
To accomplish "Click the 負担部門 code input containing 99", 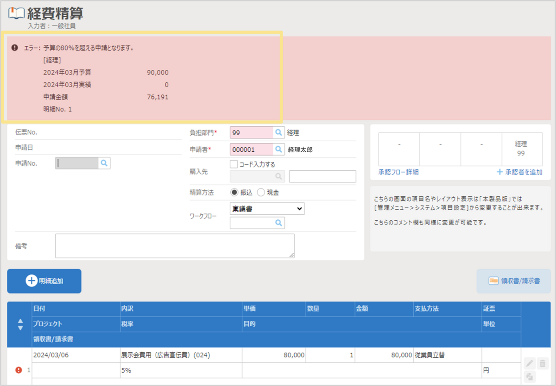I will click(x=252, y=133).
